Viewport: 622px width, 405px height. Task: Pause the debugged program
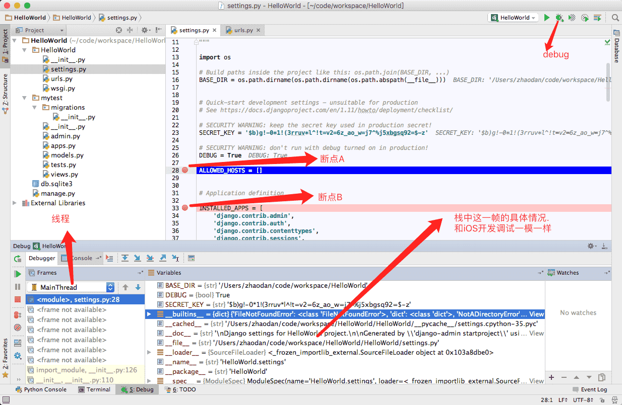click(x=18, y=287)
